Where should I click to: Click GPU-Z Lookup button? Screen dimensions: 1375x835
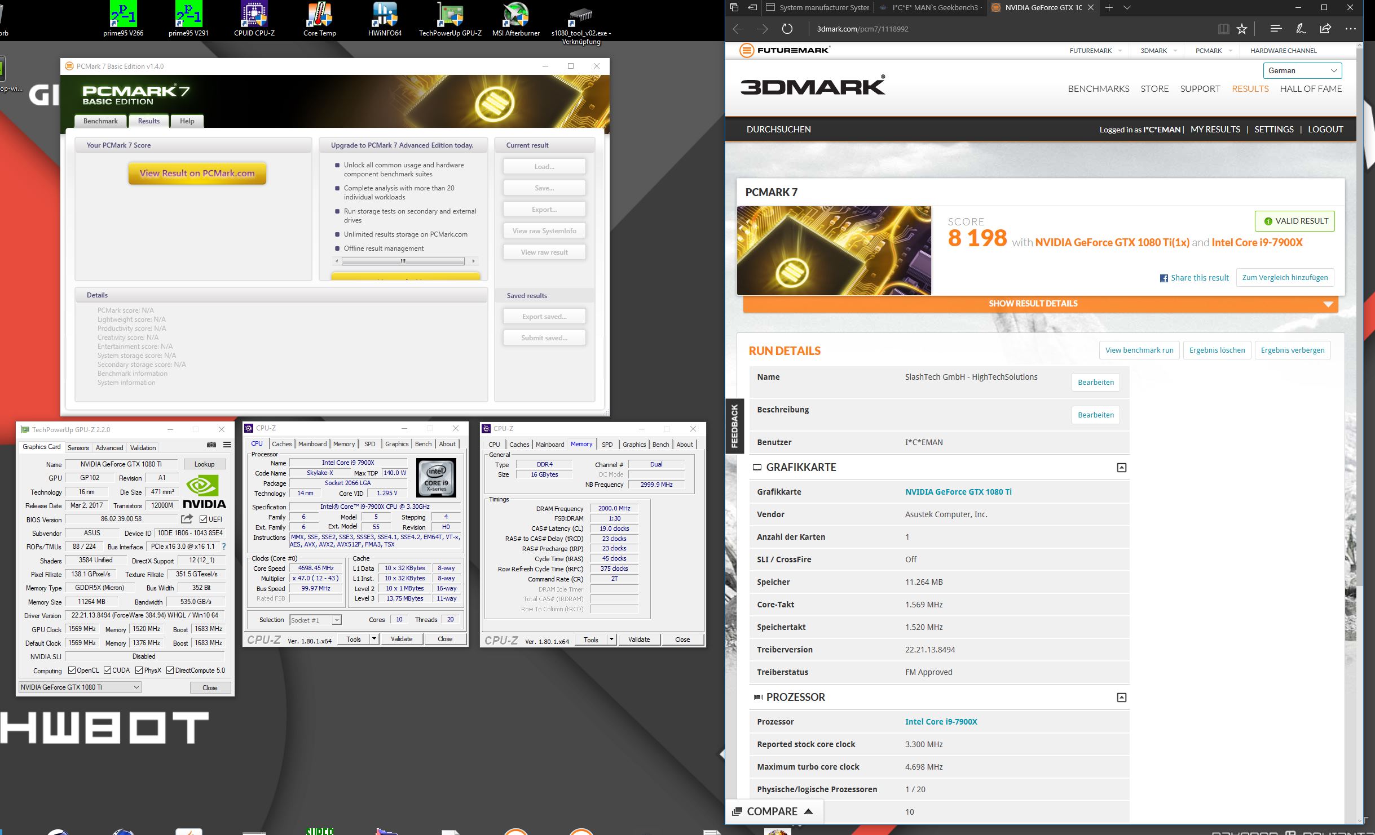coord(204,464)
